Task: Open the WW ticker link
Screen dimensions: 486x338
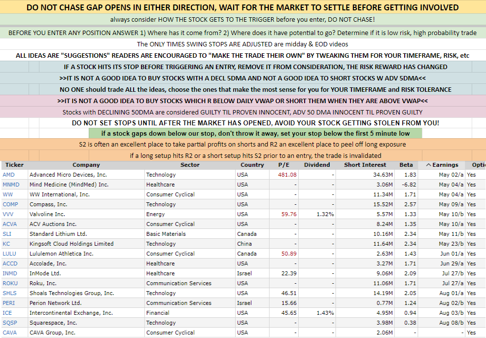Action: tap(8, 194)
